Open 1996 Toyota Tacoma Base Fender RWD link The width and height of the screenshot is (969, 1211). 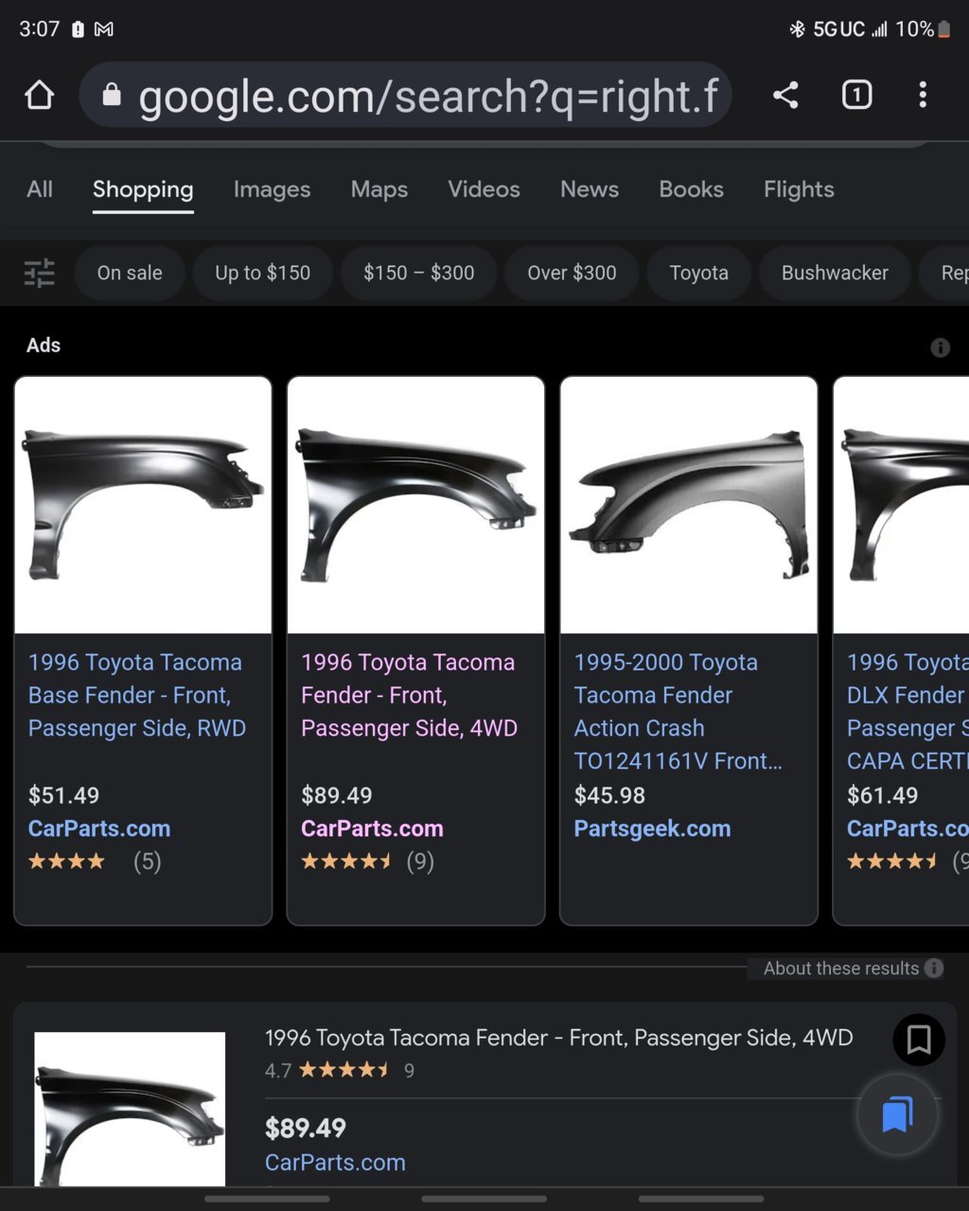pyautogui.click(x=137, y=695)
